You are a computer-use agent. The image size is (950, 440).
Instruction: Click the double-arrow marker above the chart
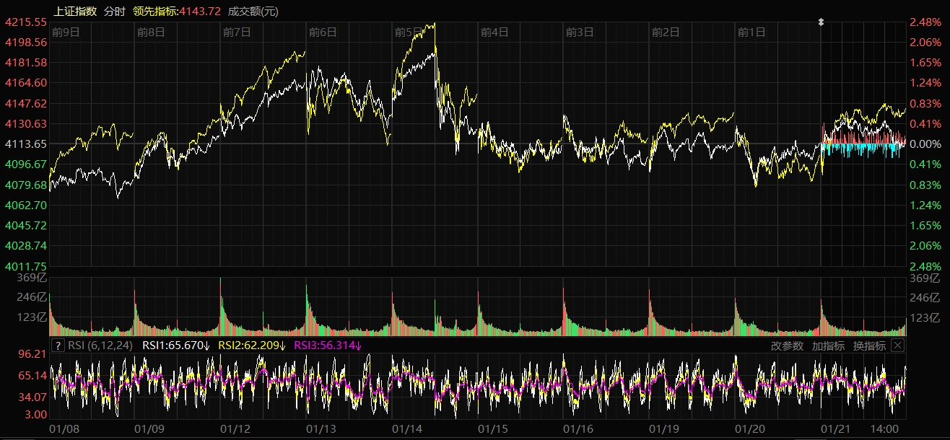tap(821, 22)
